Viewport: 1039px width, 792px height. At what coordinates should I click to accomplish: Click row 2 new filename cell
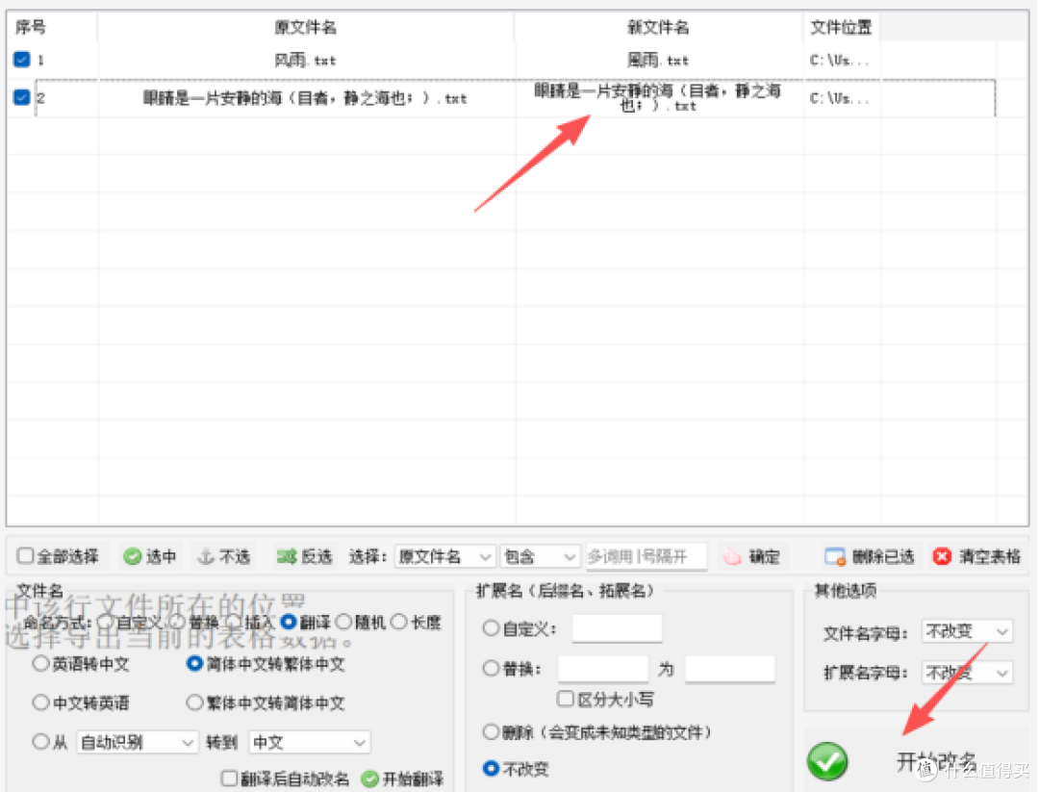click(658, 97)
